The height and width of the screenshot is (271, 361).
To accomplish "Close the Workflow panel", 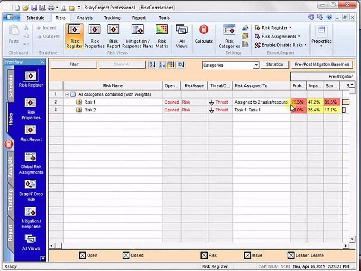I will click(42, 62).
